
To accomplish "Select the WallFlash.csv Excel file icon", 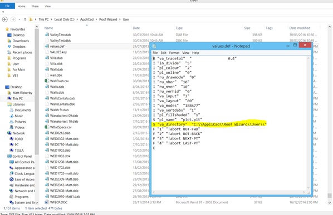I will point(47,81).
